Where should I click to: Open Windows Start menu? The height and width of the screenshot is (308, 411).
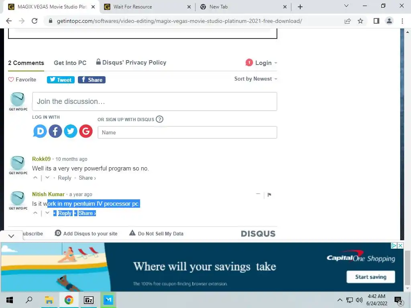10,300
